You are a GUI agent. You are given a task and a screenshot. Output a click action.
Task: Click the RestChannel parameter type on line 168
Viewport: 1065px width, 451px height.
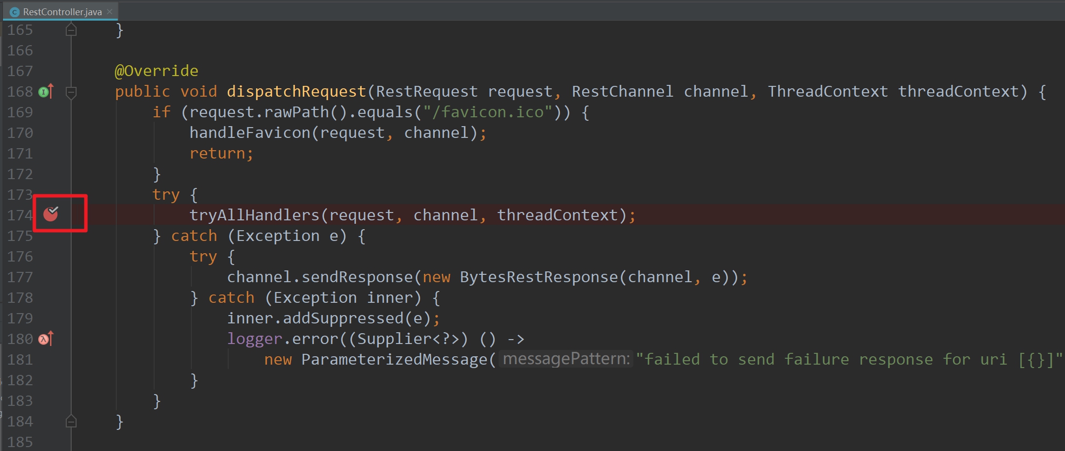coord(623,92)
